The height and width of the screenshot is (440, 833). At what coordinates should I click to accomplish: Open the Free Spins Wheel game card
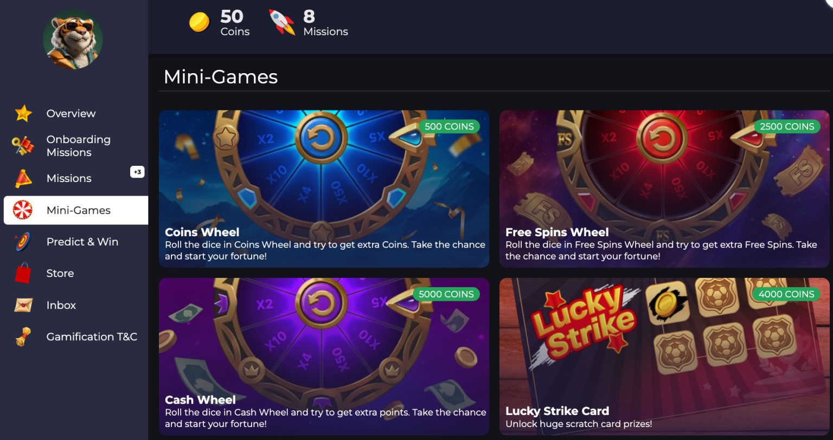(x=664, y=189)
